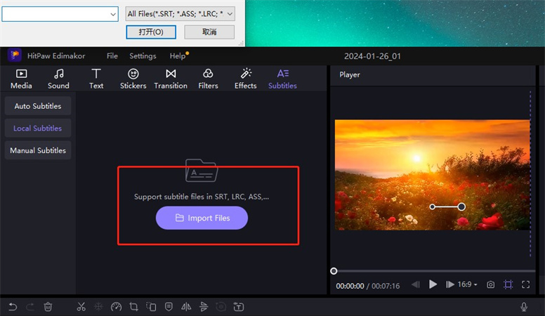The width and height of the screenshot is (545, 316).
Task: Click the greyed-out circular icon in toolbar
Action: point(221,307)
